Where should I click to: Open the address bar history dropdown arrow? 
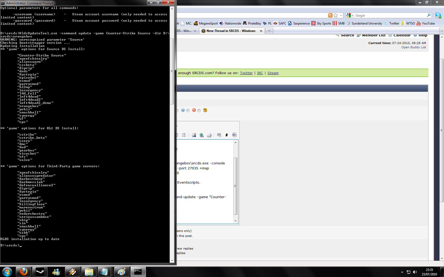click(341, 15)
